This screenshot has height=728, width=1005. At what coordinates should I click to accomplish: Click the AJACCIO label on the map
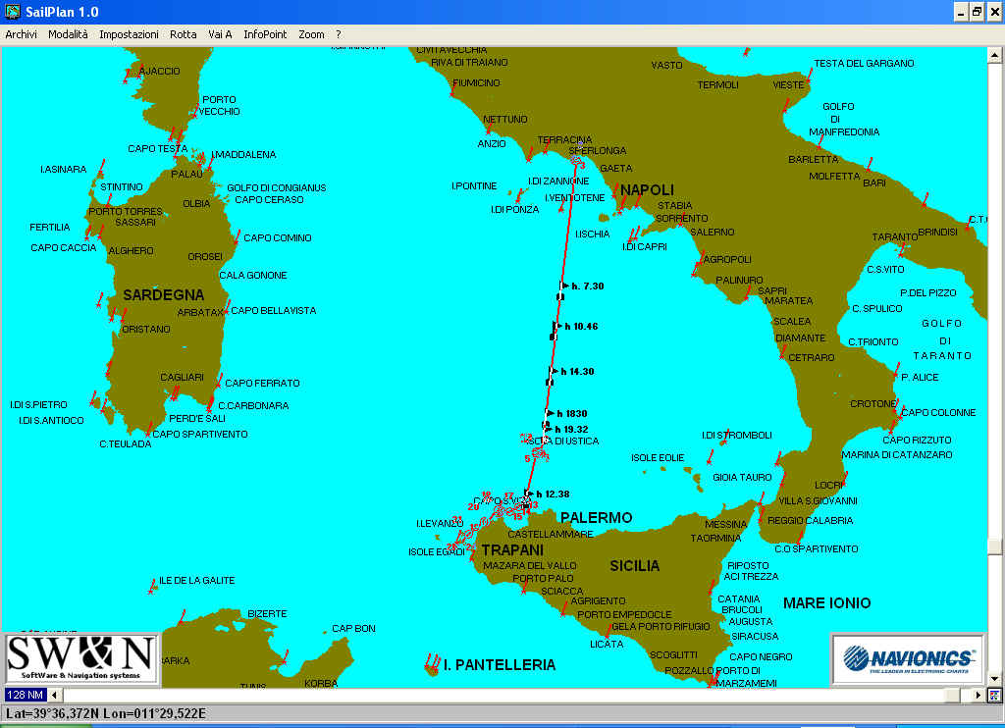coord(160,72)
